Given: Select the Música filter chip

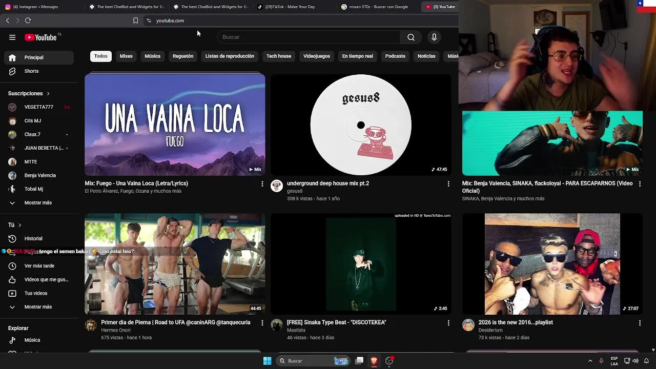Looking at the screenshot, I should coord(152,56).
